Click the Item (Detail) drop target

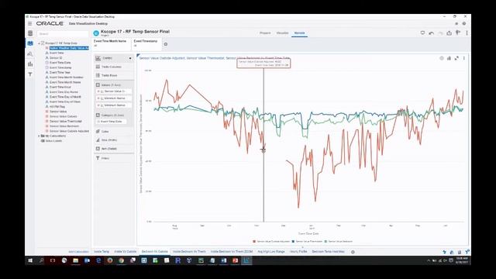coord(114,148)
